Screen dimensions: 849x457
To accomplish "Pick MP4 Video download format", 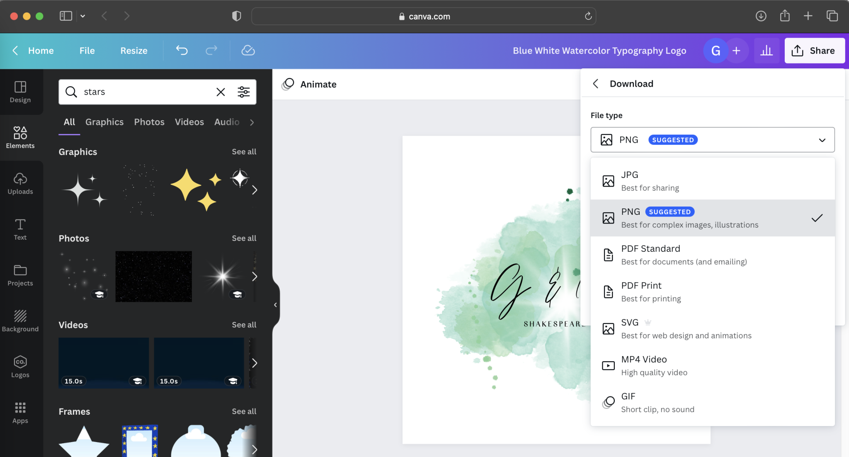I will [x=712, y=366].
